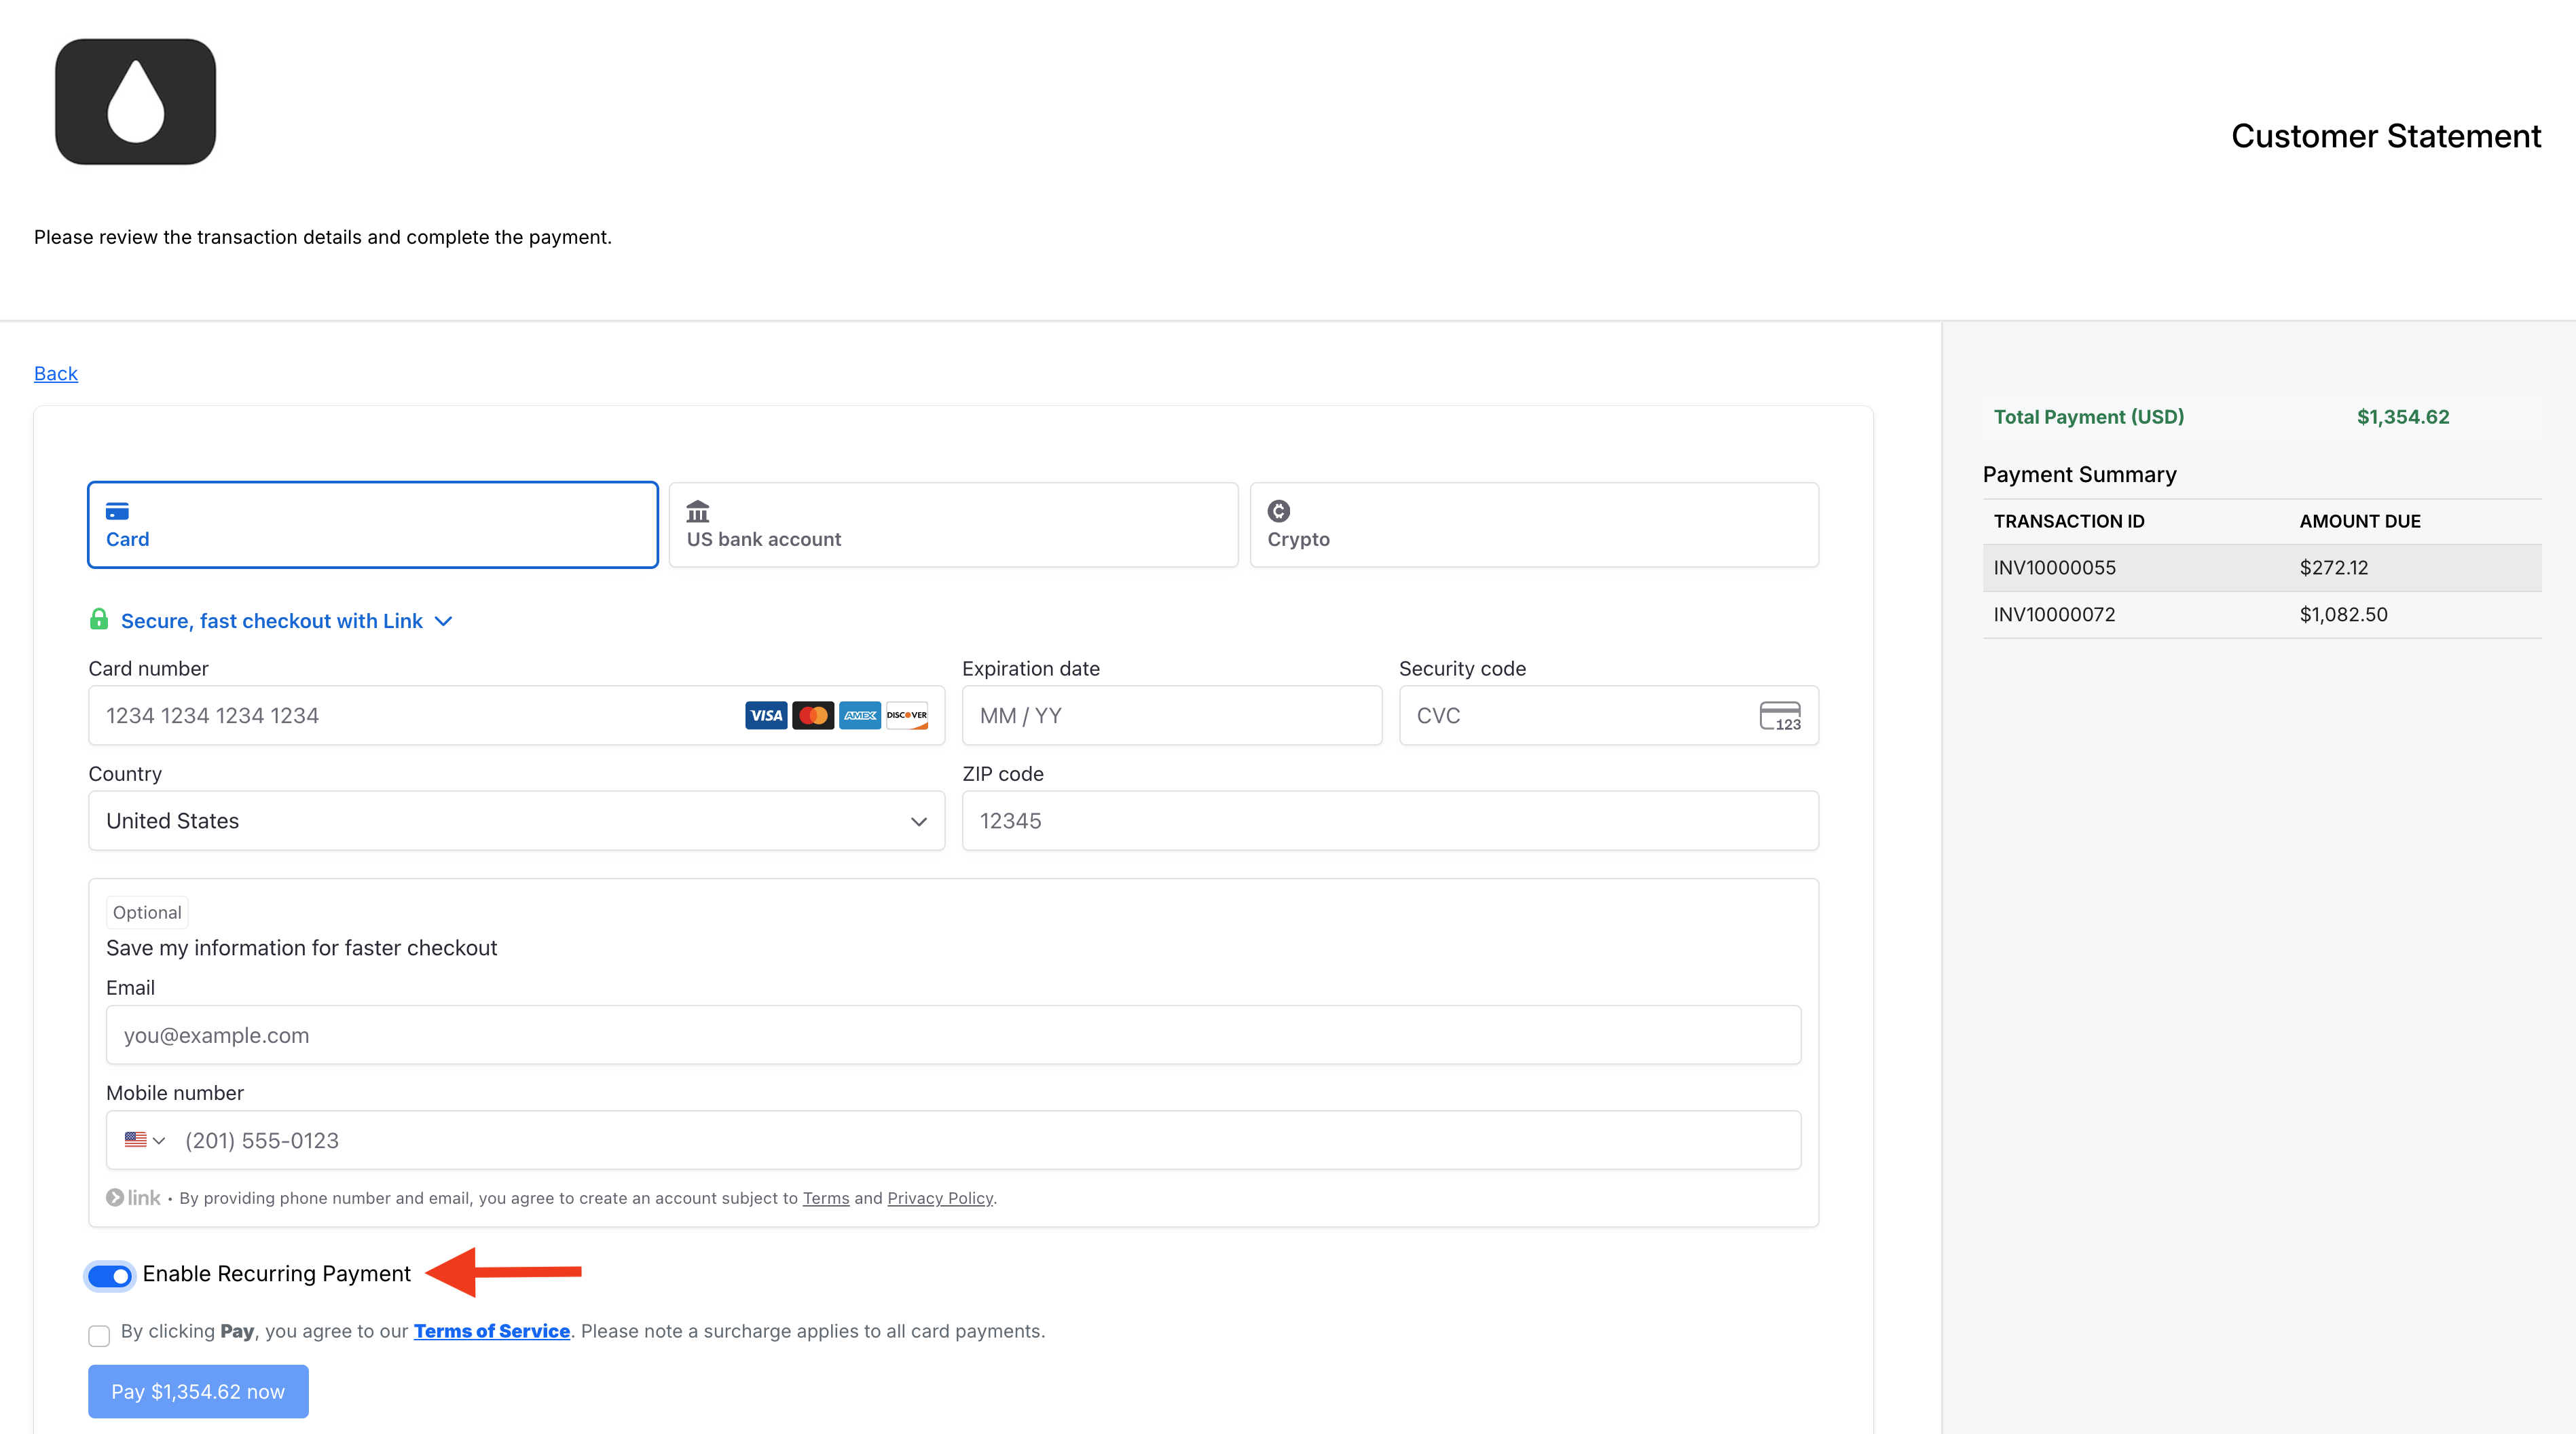The image size is (2576, 1434).
Task: Click the American Express brand icon
Action: pos(860,715)
